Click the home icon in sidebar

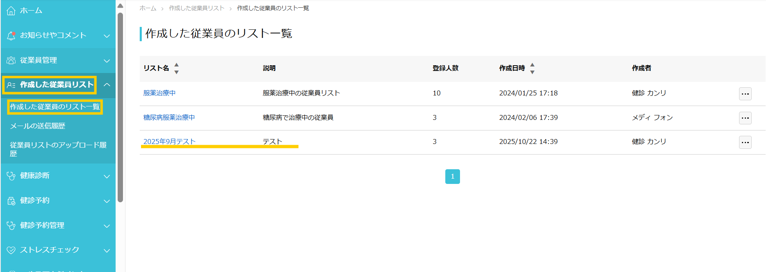point(11,11)
